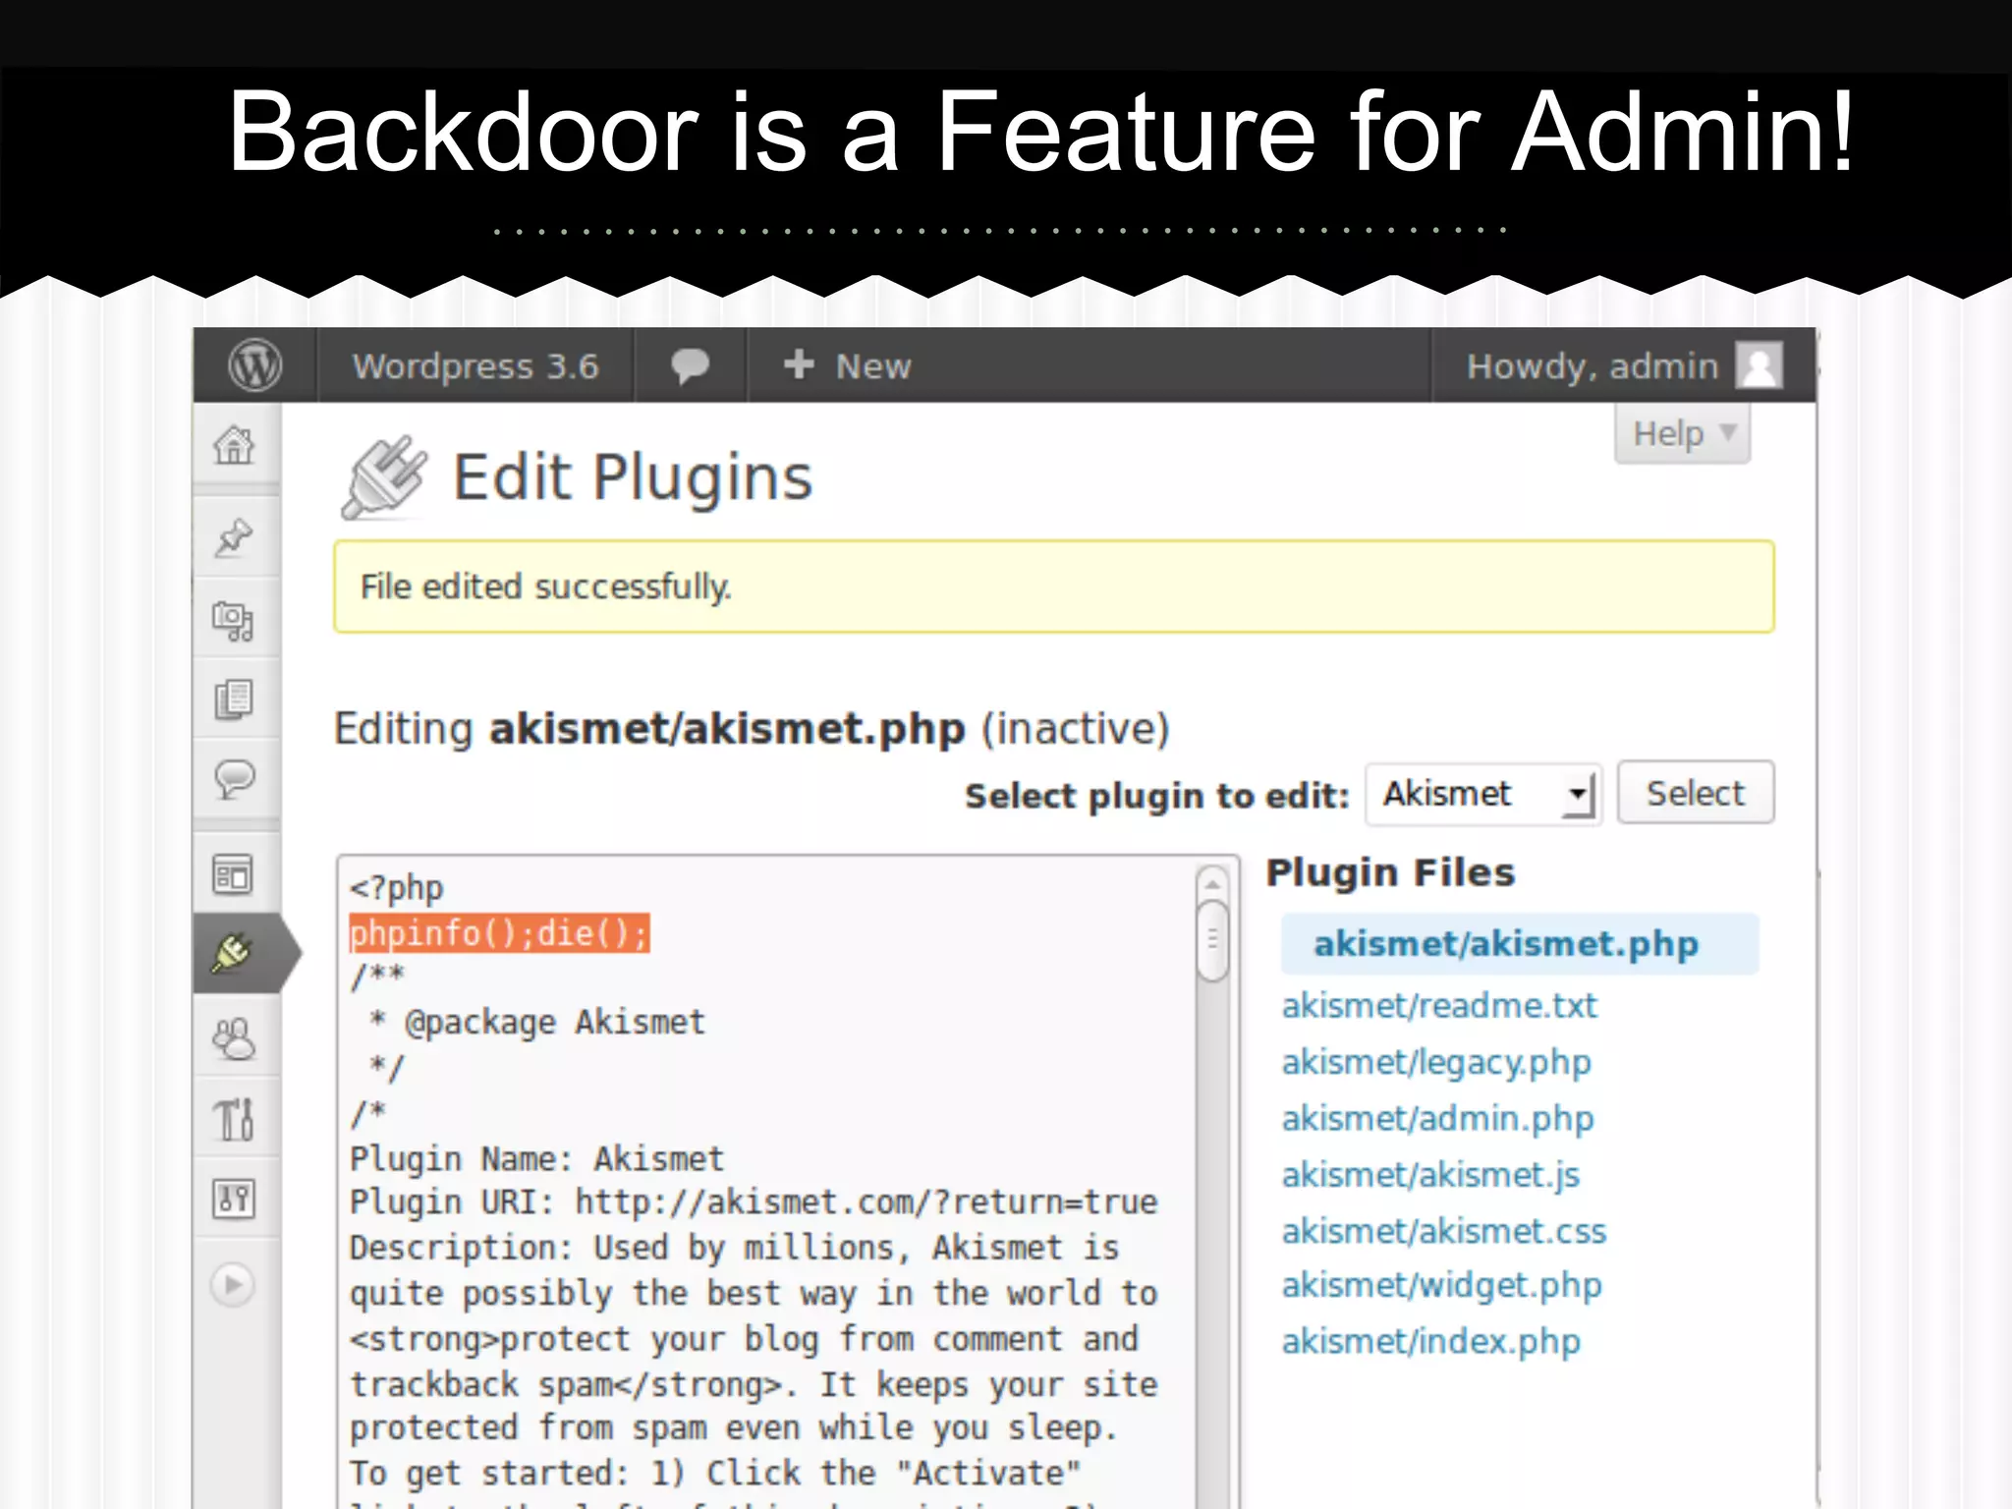Open Users icon in sidebar
Viewport: 2012px width, 1509px height.
click(234, 1037)
